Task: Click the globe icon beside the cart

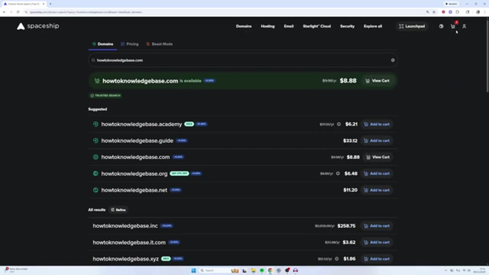Action: pyautogui.click(x=441, y=26)
